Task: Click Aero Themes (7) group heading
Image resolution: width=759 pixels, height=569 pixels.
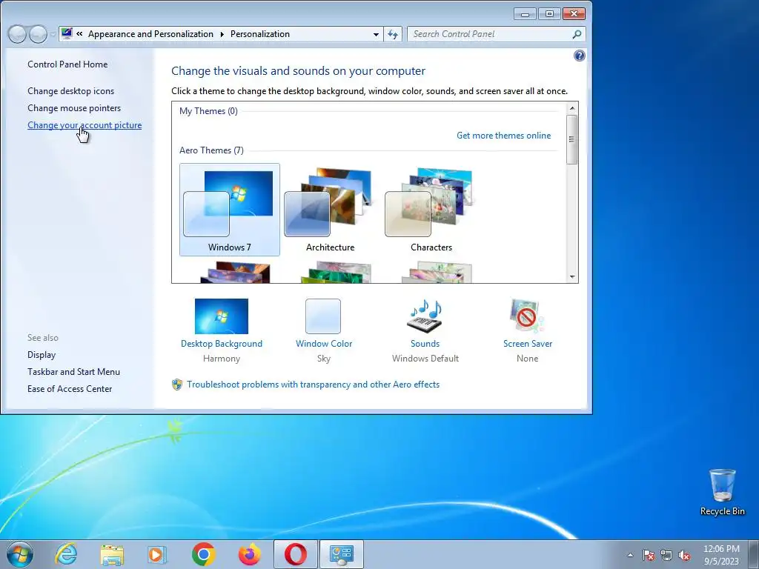Action: click(211, 150)
